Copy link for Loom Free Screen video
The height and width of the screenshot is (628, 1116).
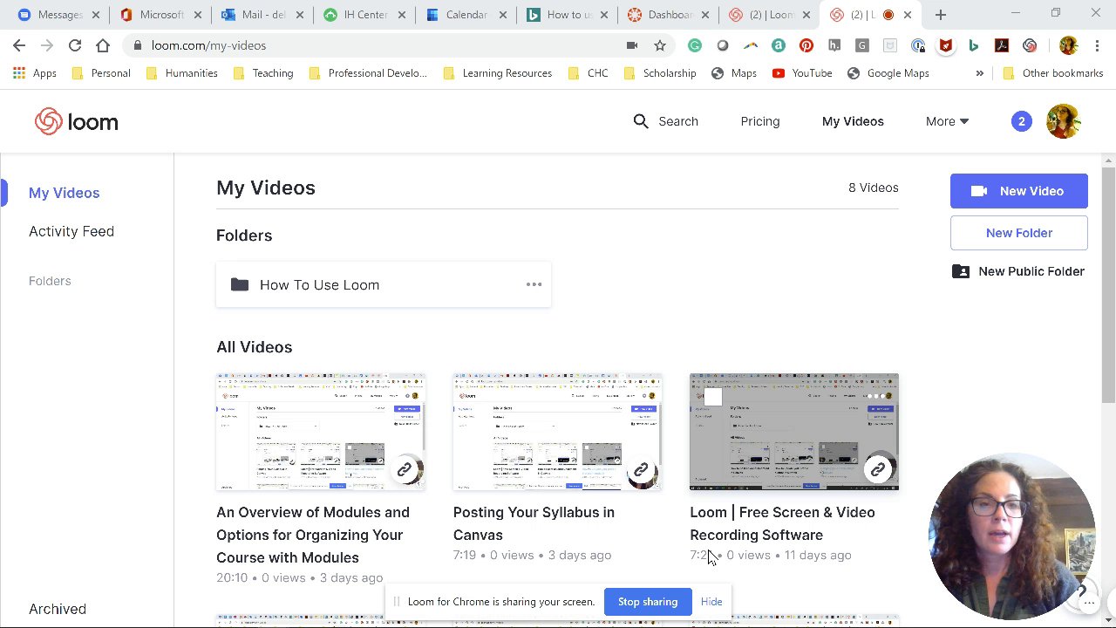878,470
